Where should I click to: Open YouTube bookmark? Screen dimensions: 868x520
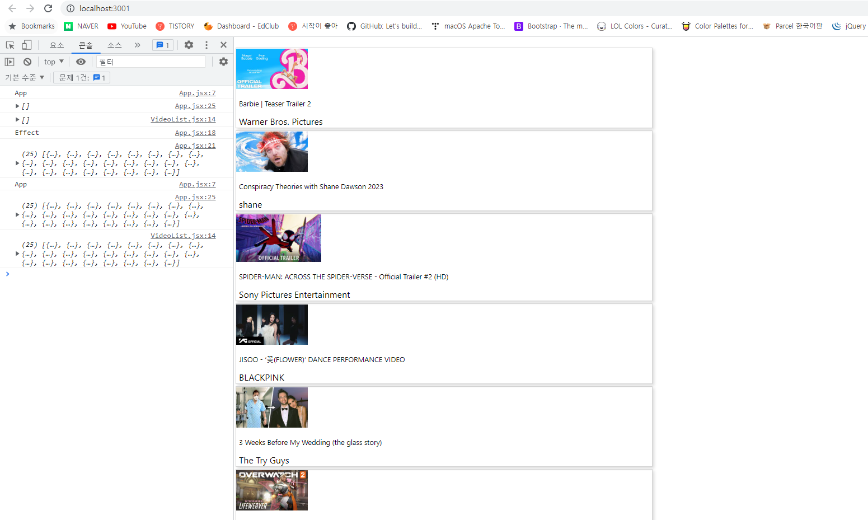127,26
